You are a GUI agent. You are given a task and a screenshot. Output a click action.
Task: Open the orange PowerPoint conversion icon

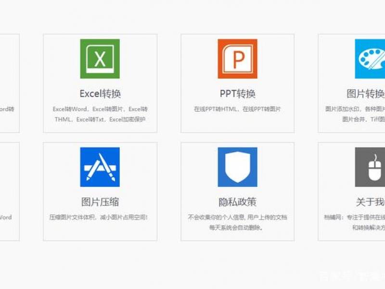pos(237,59)
